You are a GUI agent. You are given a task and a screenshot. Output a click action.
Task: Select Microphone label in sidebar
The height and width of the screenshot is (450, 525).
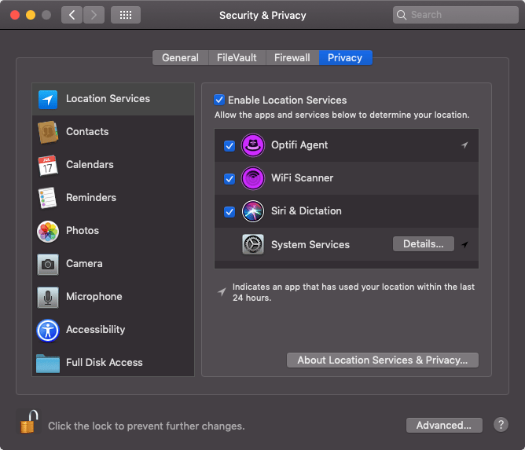tap(94, 296)
